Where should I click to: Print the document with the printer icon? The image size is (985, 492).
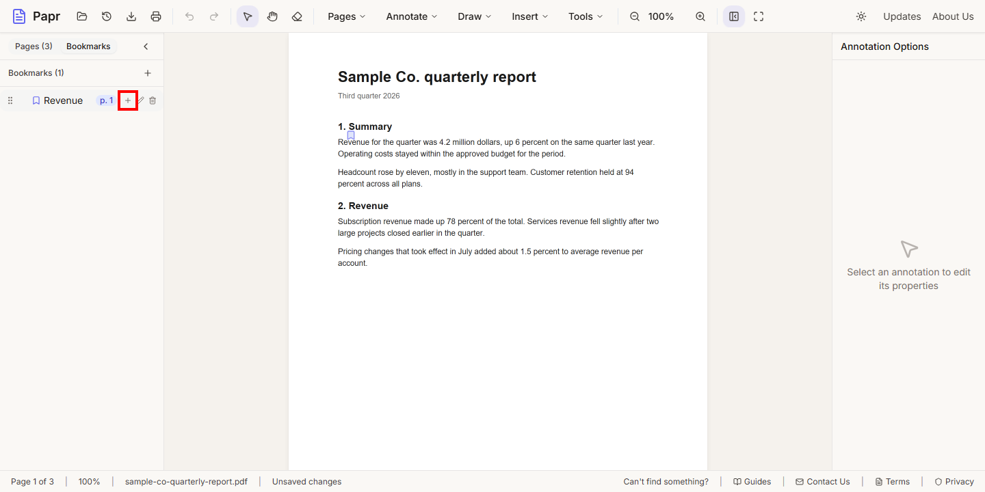point(156,16)
